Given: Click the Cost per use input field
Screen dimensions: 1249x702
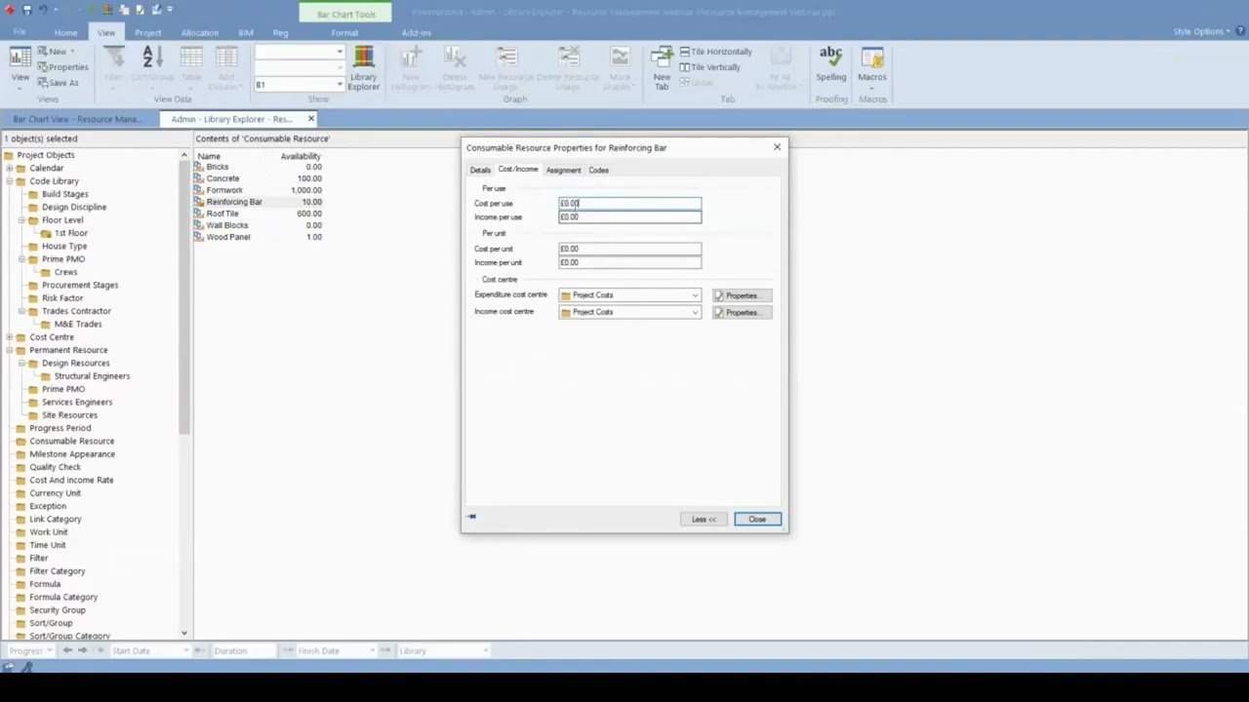Looking at the screenshot, I should 629,203.
